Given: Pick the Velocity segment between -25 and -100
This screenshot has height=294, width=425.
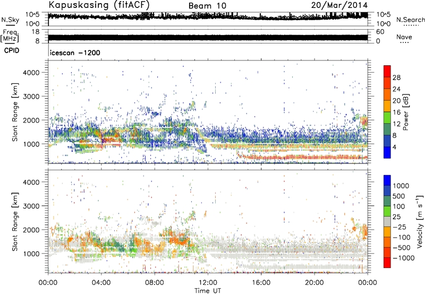Looking at the screenshot, I should (387, 232).
